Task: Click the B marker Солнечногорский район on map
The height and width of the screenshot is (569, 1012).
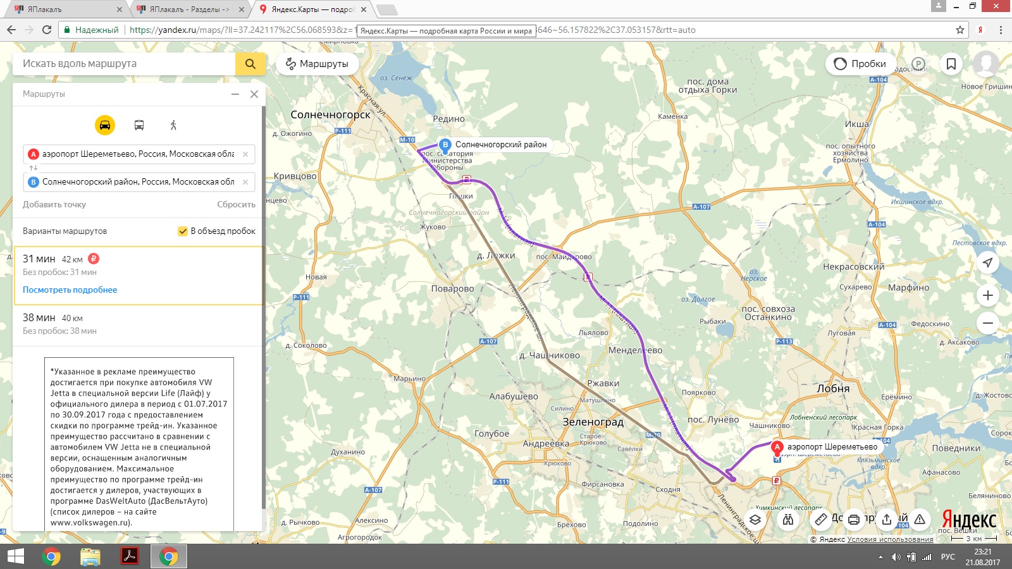Action: tap(445, 145)
